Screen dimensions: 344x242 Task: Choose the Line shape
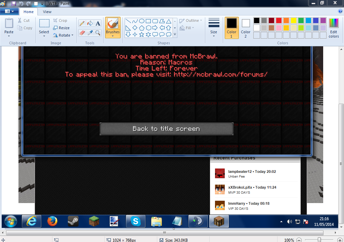point(128,21)
